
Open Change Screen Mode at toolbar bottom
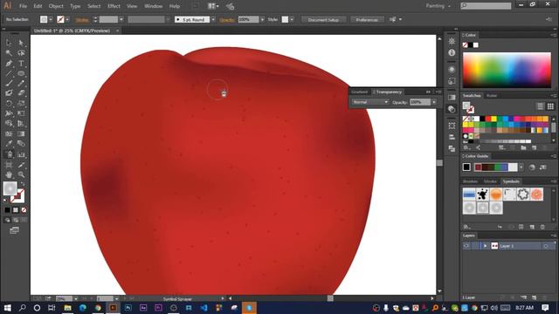(x=15, y=230)
